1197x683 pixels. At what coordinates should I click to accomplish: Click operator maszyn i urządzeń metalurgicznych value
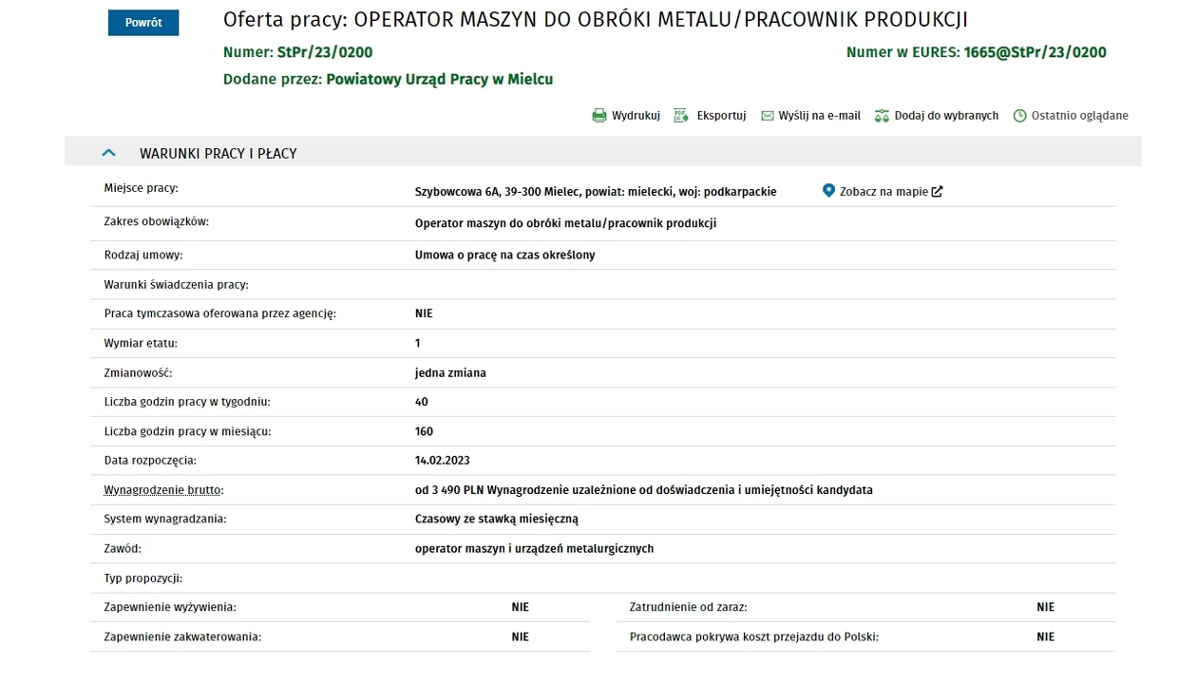(x=535, y=549)
